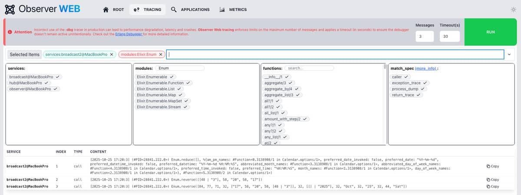Toggle the hub@MacBookPro service
521x195 pixels.
click(30, 83)
